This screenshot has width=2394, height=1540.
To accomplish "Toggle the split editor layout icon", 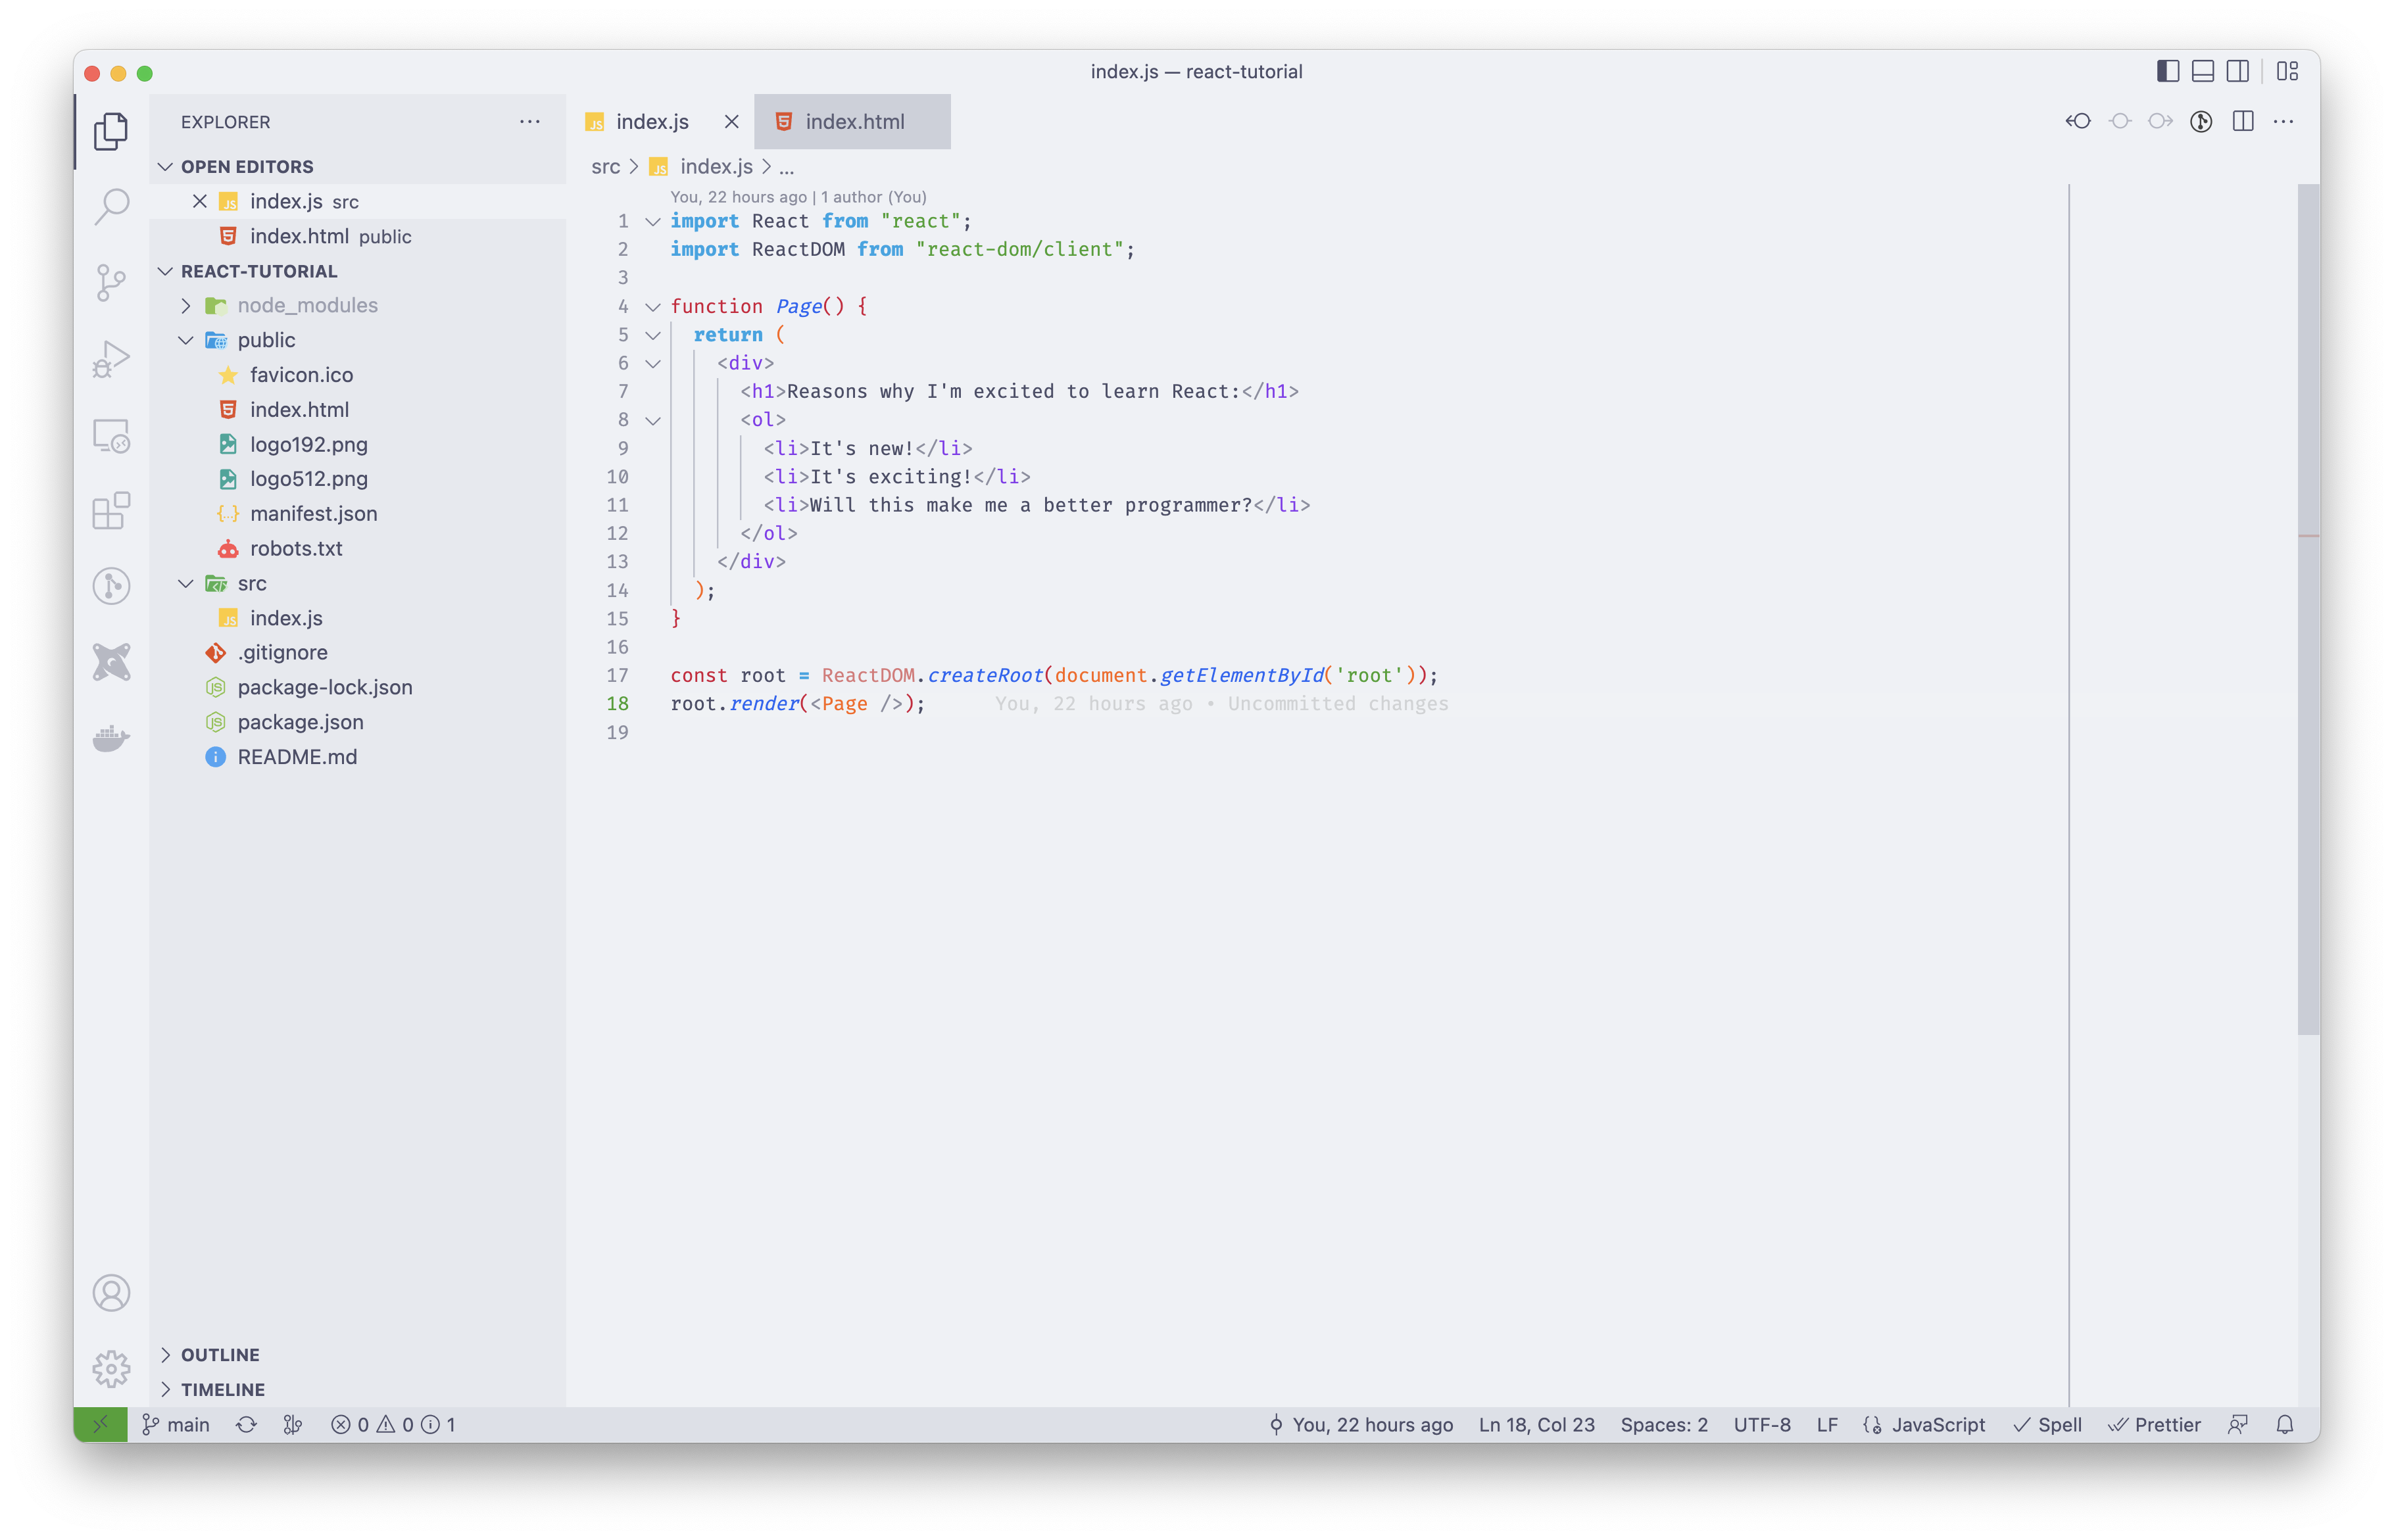I will pyautogui.click(x=2243, y=121).
